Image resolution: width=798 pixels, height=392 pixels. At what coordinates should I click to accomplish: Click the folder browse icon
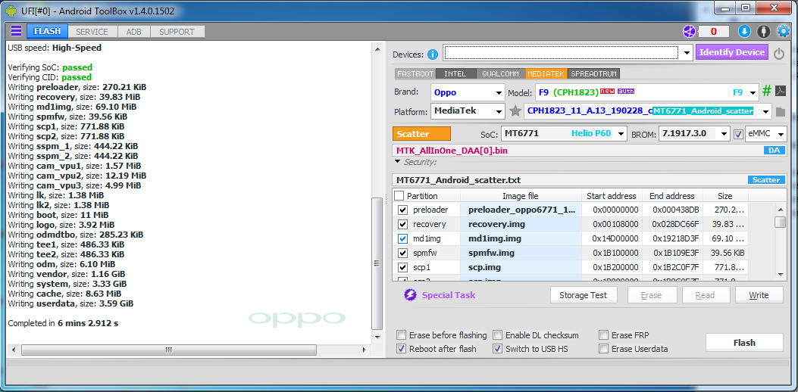click(781, 111)
